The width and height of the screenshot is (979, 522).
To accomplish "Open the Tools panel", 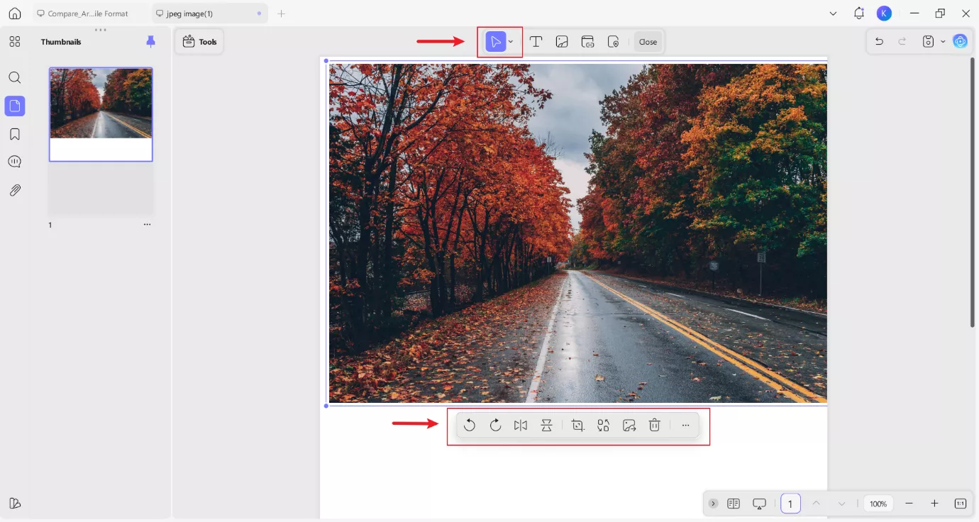I will point(199,41).
